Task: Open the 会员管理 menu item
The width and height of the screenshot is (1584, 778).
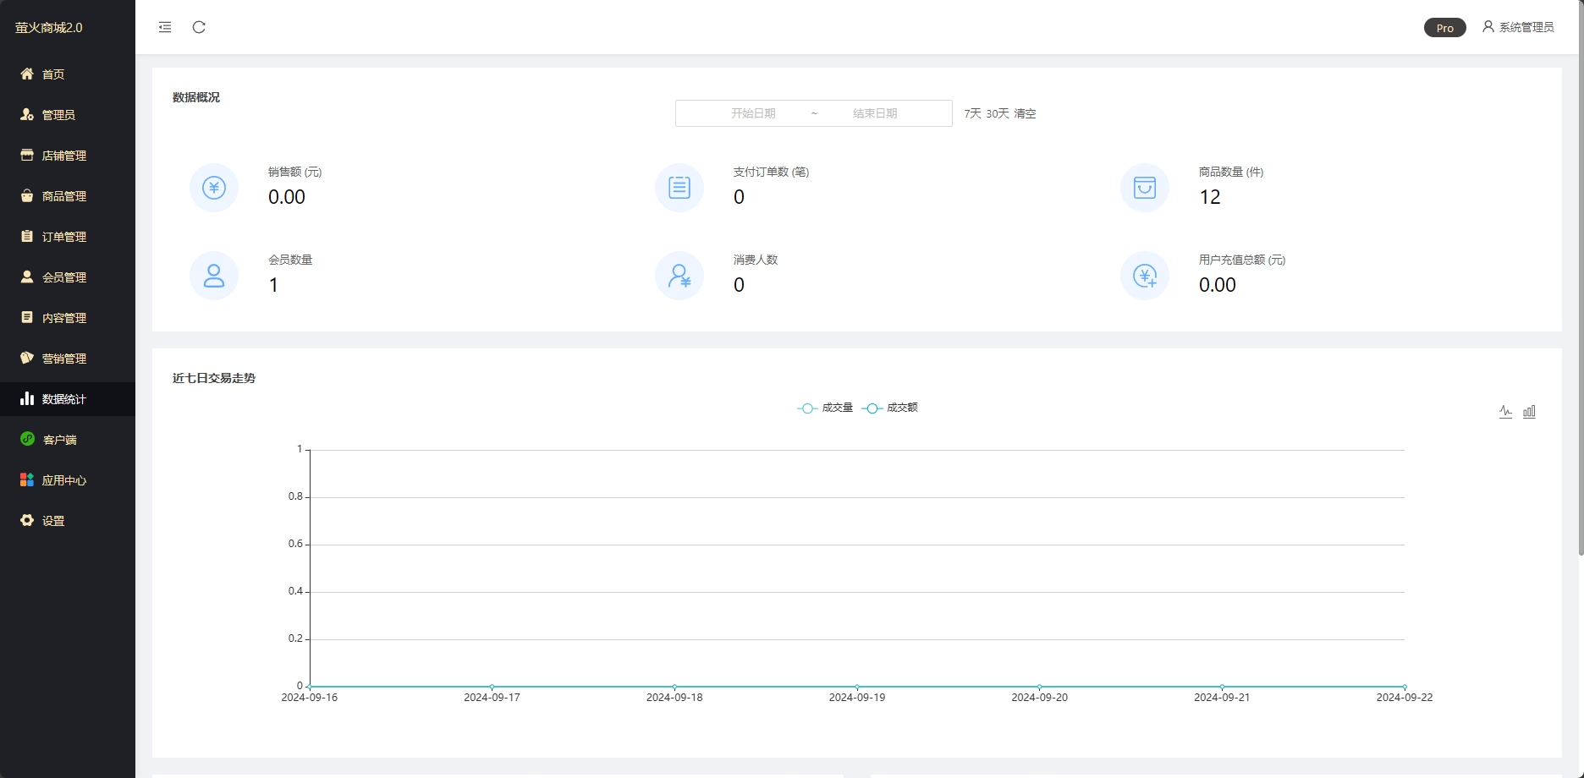Action: (68, 277)
